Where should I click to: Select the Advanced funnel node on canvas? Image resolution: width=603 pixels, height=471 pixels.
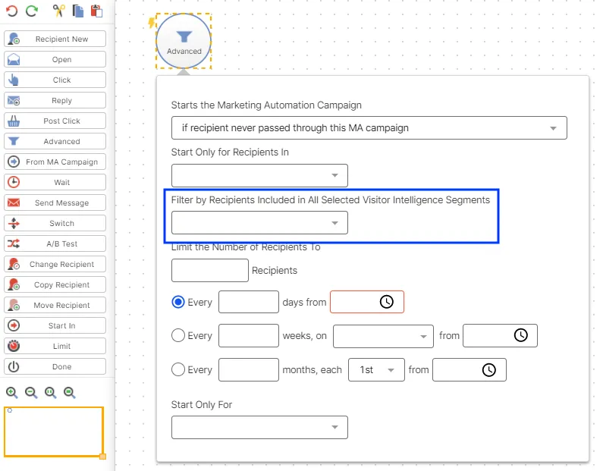pyautogui.click(x=184, y=41)
